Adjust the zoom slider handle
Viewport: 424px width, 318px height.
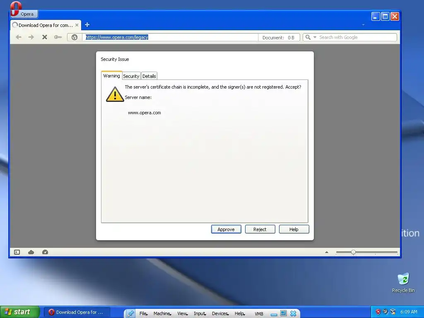point(353,252)
